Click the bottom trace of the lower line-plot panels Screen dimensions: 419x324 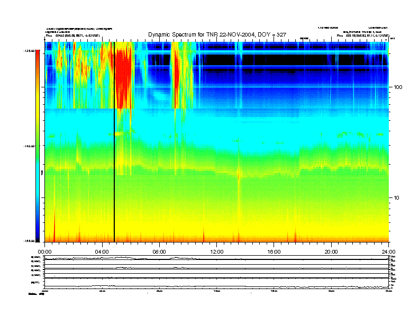pos(217,286)
